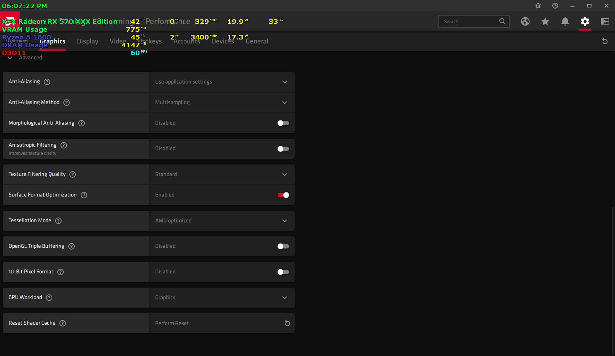Image resolution: width=615 pixels, height=356 pixels.
Task: Click the settings gear icon
Action: (x=585, y=21)
